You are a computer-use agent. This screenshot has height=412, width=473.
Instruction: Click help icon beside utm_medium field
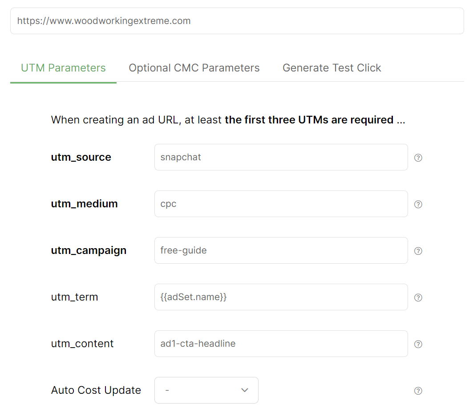click(418, 204)
